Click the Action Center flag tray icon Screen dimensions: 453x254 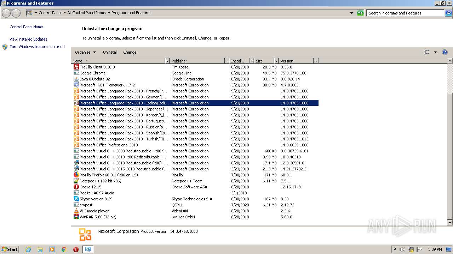point(419,249)
